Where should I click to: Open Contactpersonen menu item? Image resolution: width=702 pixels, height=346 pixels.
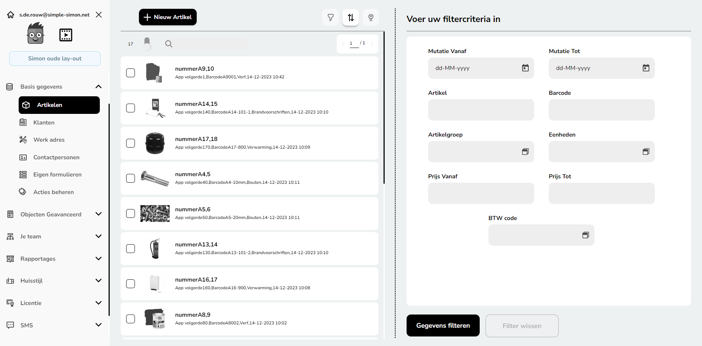(56, 157)
